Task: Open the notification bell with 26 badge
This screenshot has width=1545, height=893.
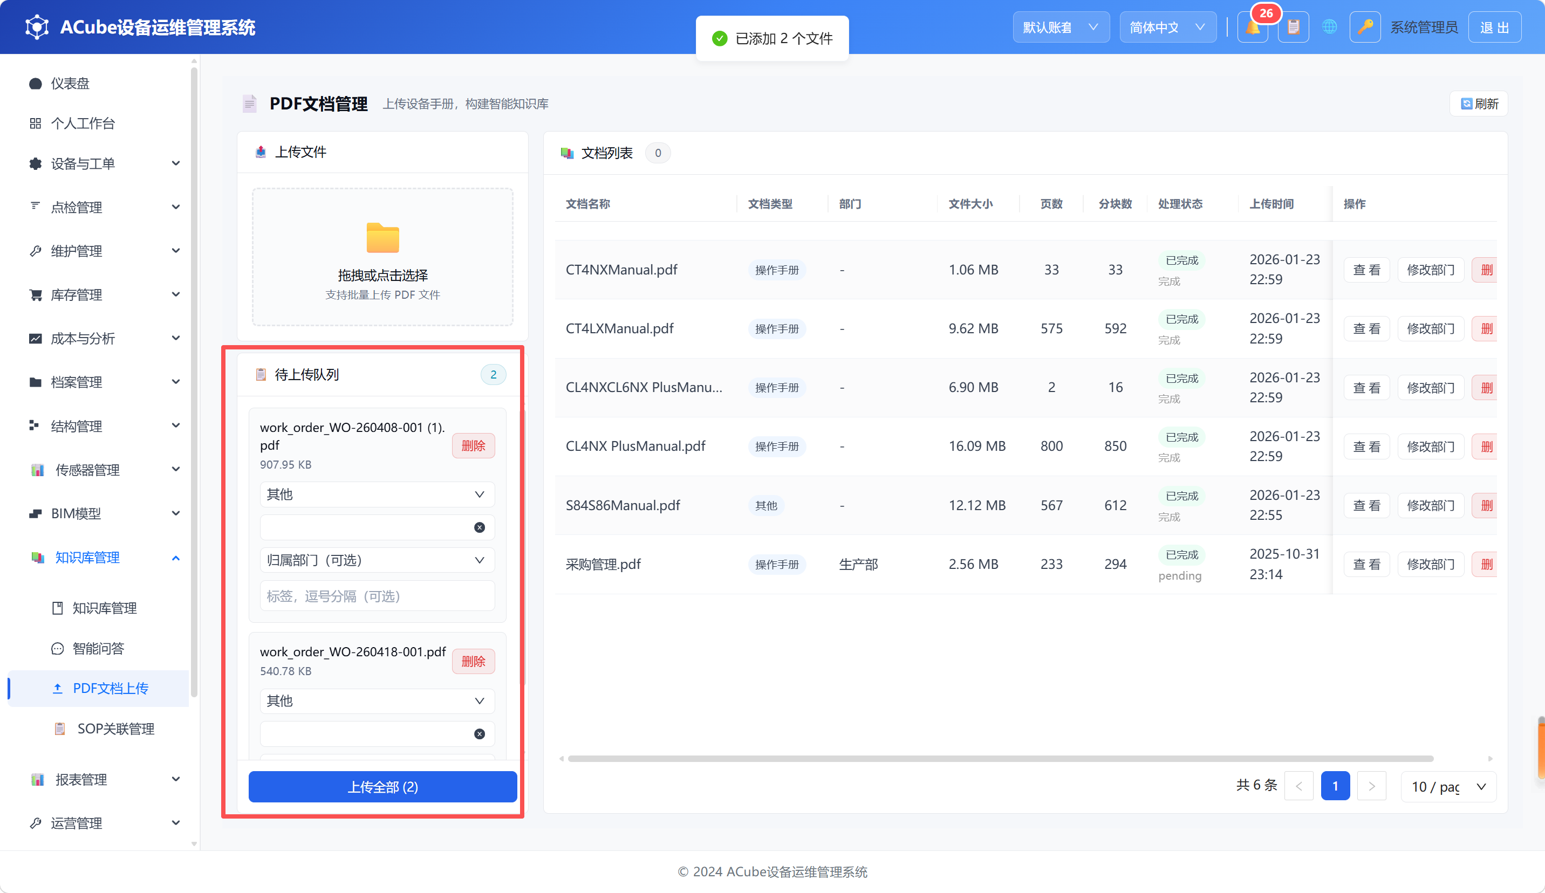Action: point(1253,27)
